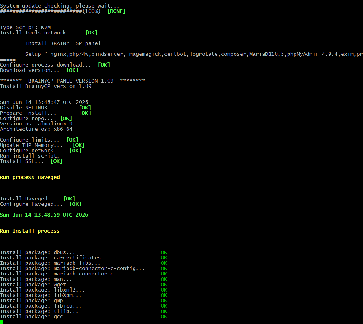Click the 'Install SSL...' line
This screenshot has width=363, height=324.
[31, 161]
